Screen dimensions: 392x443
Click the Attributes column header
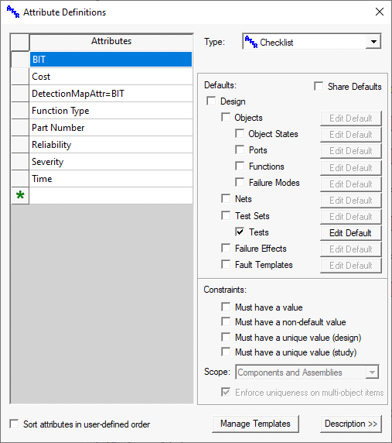(111, 41)
